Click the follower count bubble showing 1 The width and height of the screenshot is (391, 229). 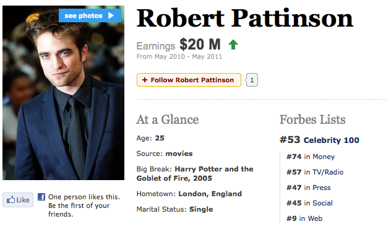[252, 80]
